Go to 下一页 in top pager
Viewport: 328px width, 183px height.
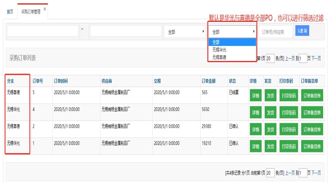coord(316,58)
